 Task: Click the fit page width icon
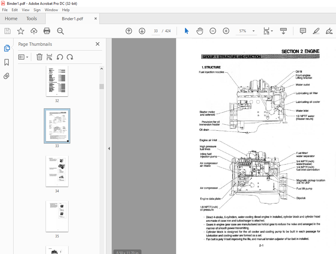click(266, 31)
